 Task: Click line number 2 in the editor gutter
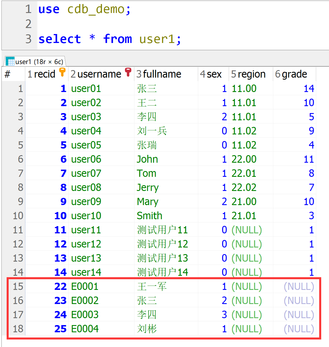[28, 24]
